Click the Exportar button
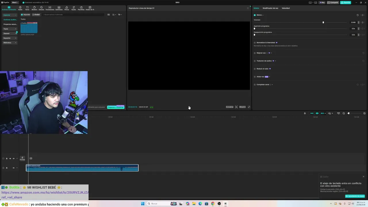Viewport: 368px width, 207px height. click(x=346, y=3)
